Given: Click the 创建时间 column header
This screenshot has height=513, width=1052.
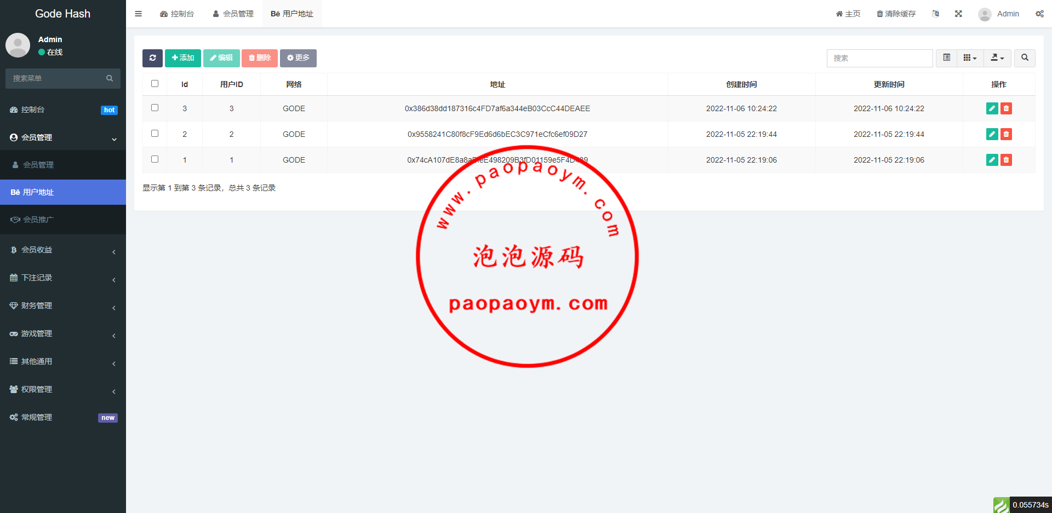Looking at the screenshot, I should [x=741, y=84].
